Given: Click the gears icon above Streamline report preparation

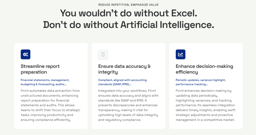Looking at the screenshot, I should coord(25,54).
